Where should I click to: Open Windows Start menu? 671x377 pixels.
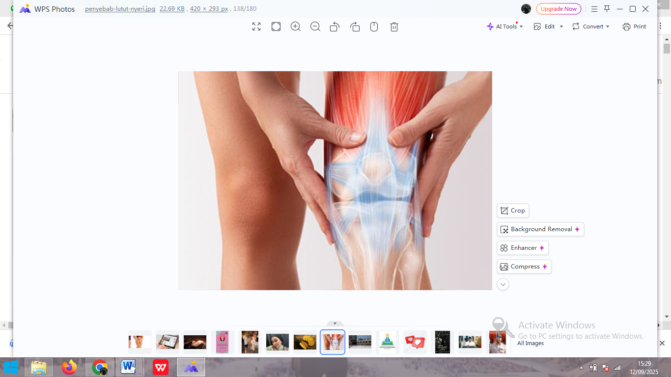pyautogui.click(x=11, y=367)
